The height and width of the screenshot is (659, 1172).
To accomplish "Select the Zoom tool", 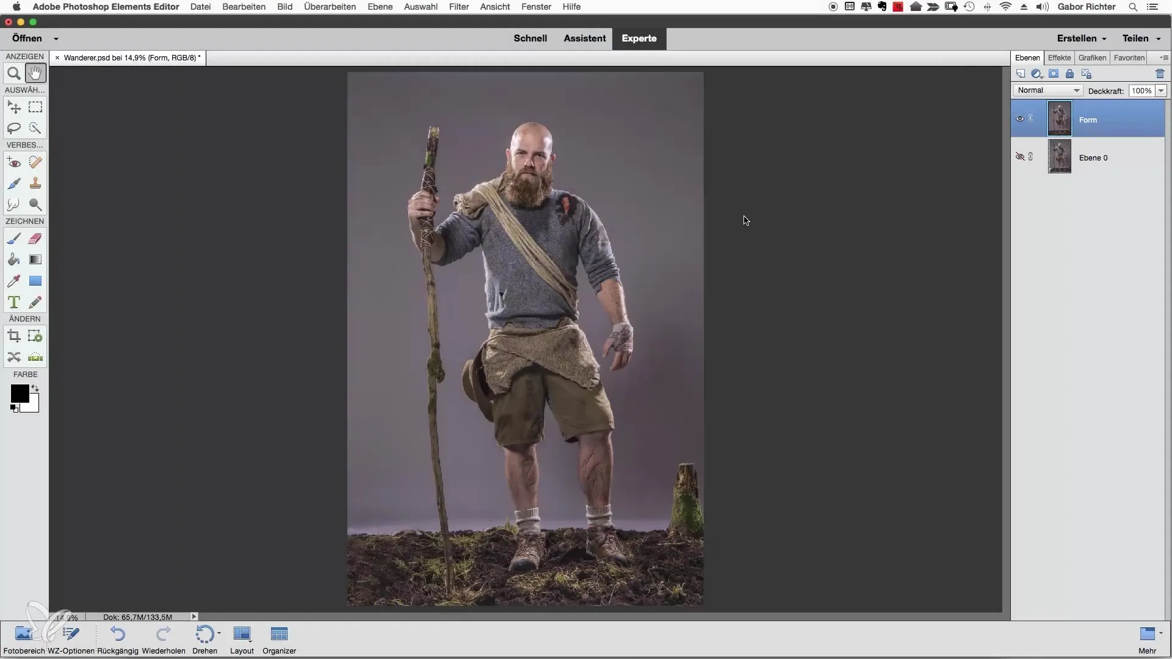I will (14, 74).
